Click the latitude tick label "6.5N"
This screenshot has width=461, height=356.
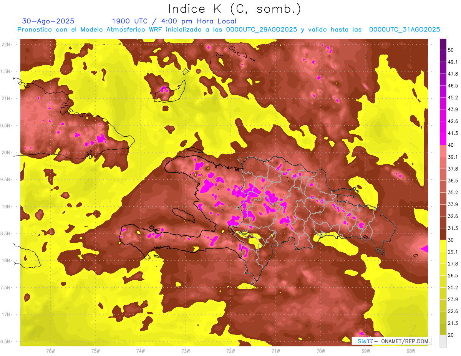point(6,342)
